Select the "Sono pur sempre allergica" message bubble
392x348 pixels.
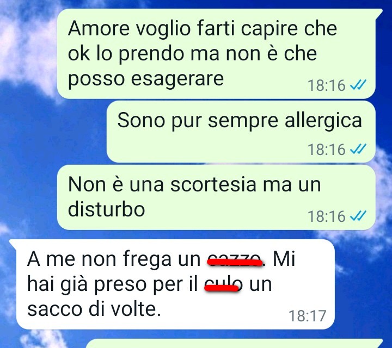(241, 132)
